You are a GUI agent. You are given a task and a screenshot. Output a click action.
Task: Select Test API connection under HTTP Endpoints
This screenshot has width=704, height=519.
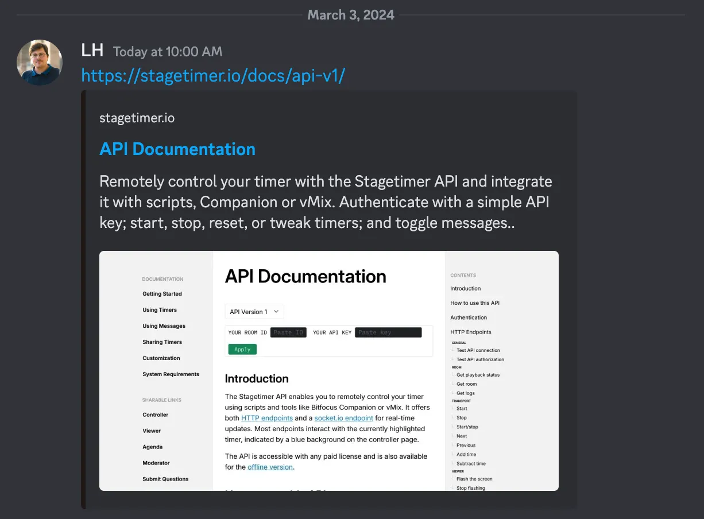pos(478,350)
